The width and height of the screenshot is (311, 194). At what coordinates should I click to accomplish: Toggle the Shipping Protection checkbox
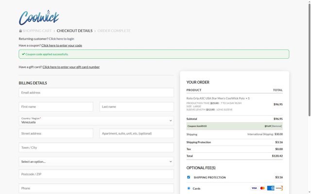(x=189, y=177)
